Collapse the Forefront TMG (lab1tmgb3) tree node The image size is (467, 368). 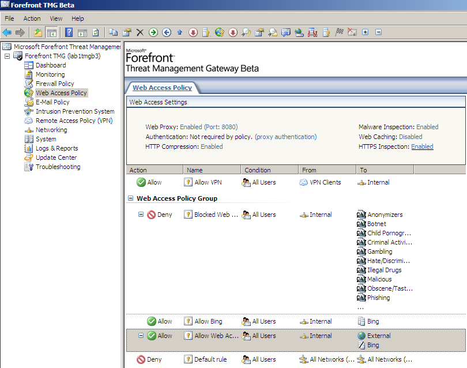[7, 56]
